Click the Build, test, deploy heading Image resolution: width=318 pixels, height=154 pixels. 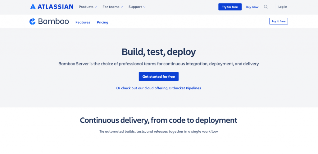[159, 52]
